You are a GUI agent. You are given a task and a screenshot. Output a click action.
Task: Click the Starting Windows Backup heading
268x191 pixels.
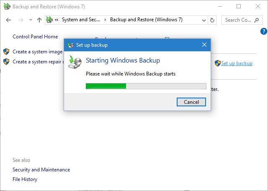[x=123, y=60]
